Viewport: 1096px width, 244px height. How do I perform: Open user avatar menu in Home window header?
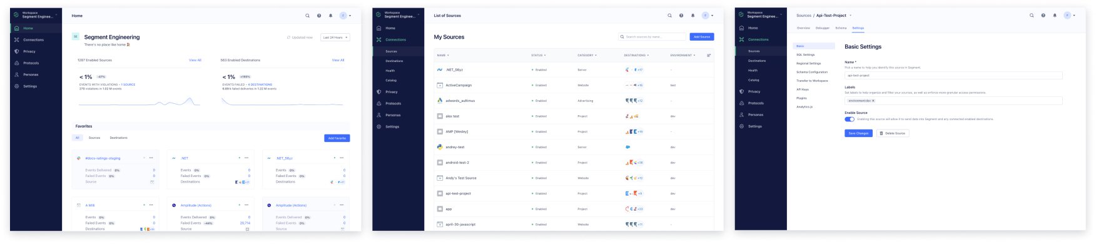point(345,16)
